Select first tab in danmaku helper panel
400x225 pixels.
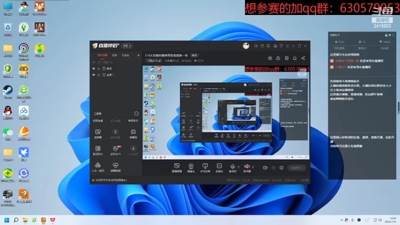[339, 48]
